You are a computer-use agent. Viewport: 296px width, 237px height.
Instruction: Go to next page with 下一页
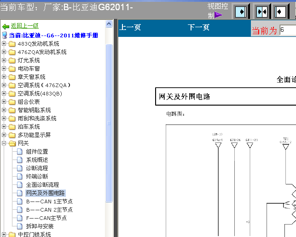(198, 27)
